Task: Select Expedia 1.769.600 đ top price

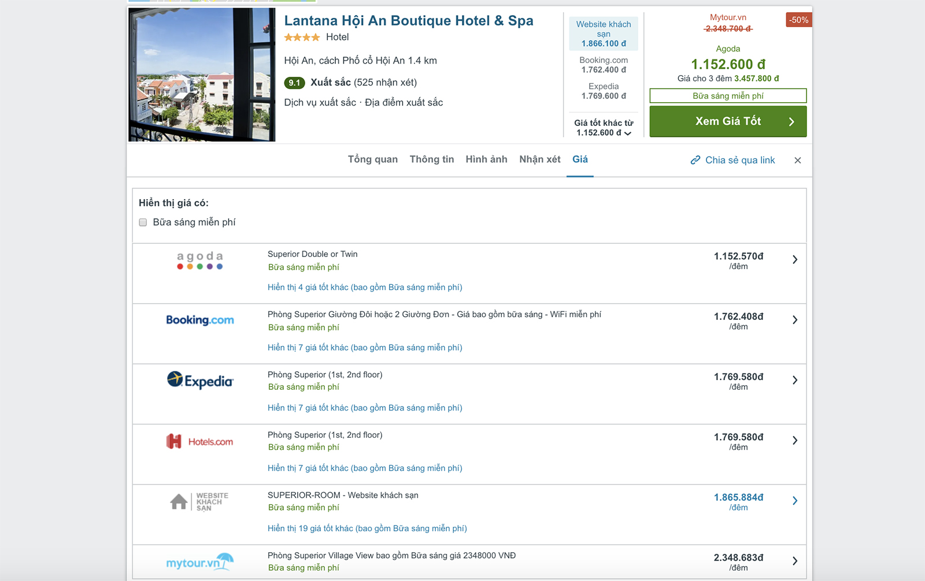Action: point(604,91)
